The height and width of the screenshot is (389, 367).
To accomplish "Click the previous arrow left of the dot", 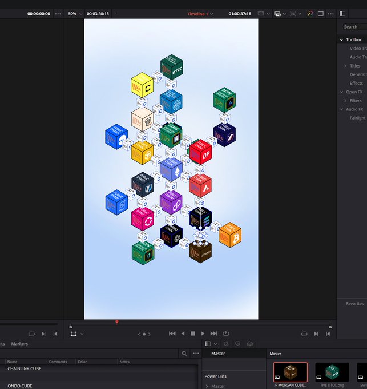I will [x=139, y=334].
